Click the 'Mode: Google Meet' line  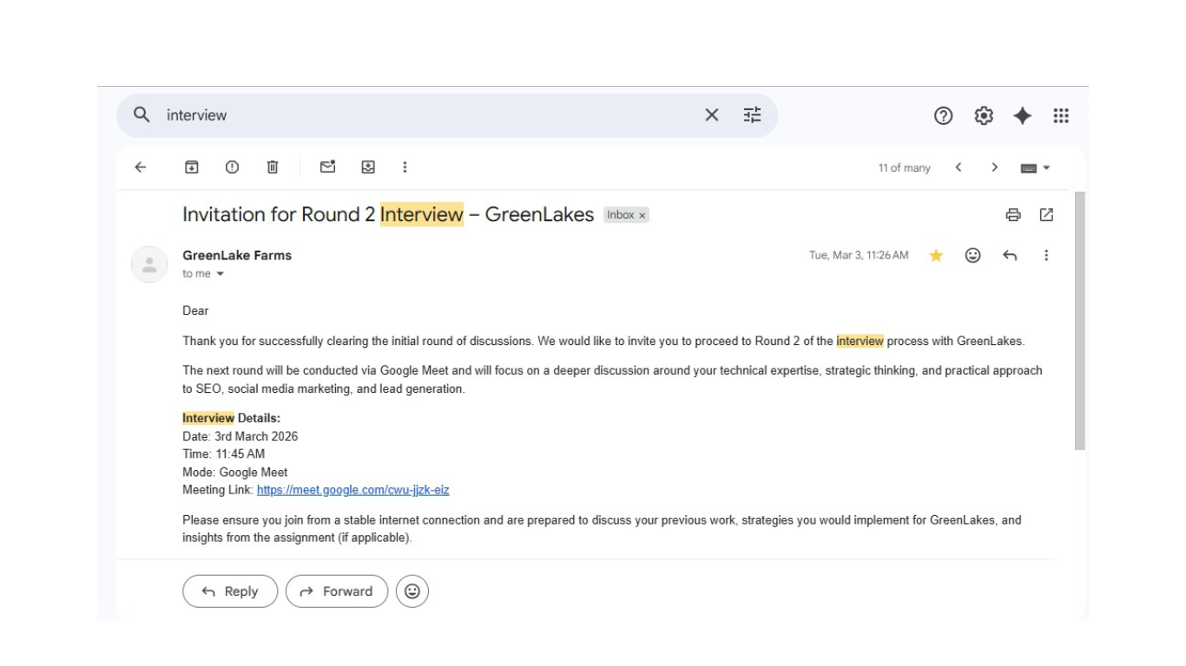(x=235, y=473)
